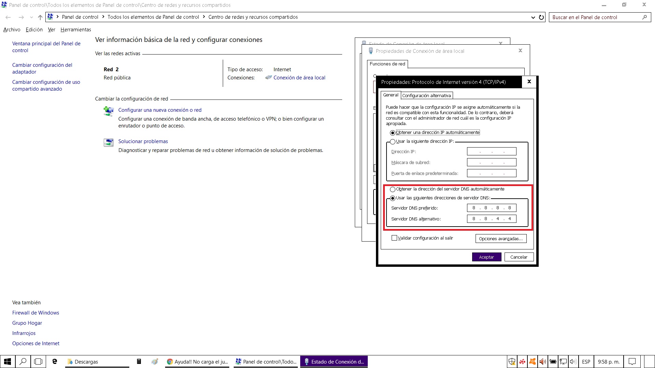Open battery power tray icon
This screenshot has height=368, width=655.
(x=553, y=362)
